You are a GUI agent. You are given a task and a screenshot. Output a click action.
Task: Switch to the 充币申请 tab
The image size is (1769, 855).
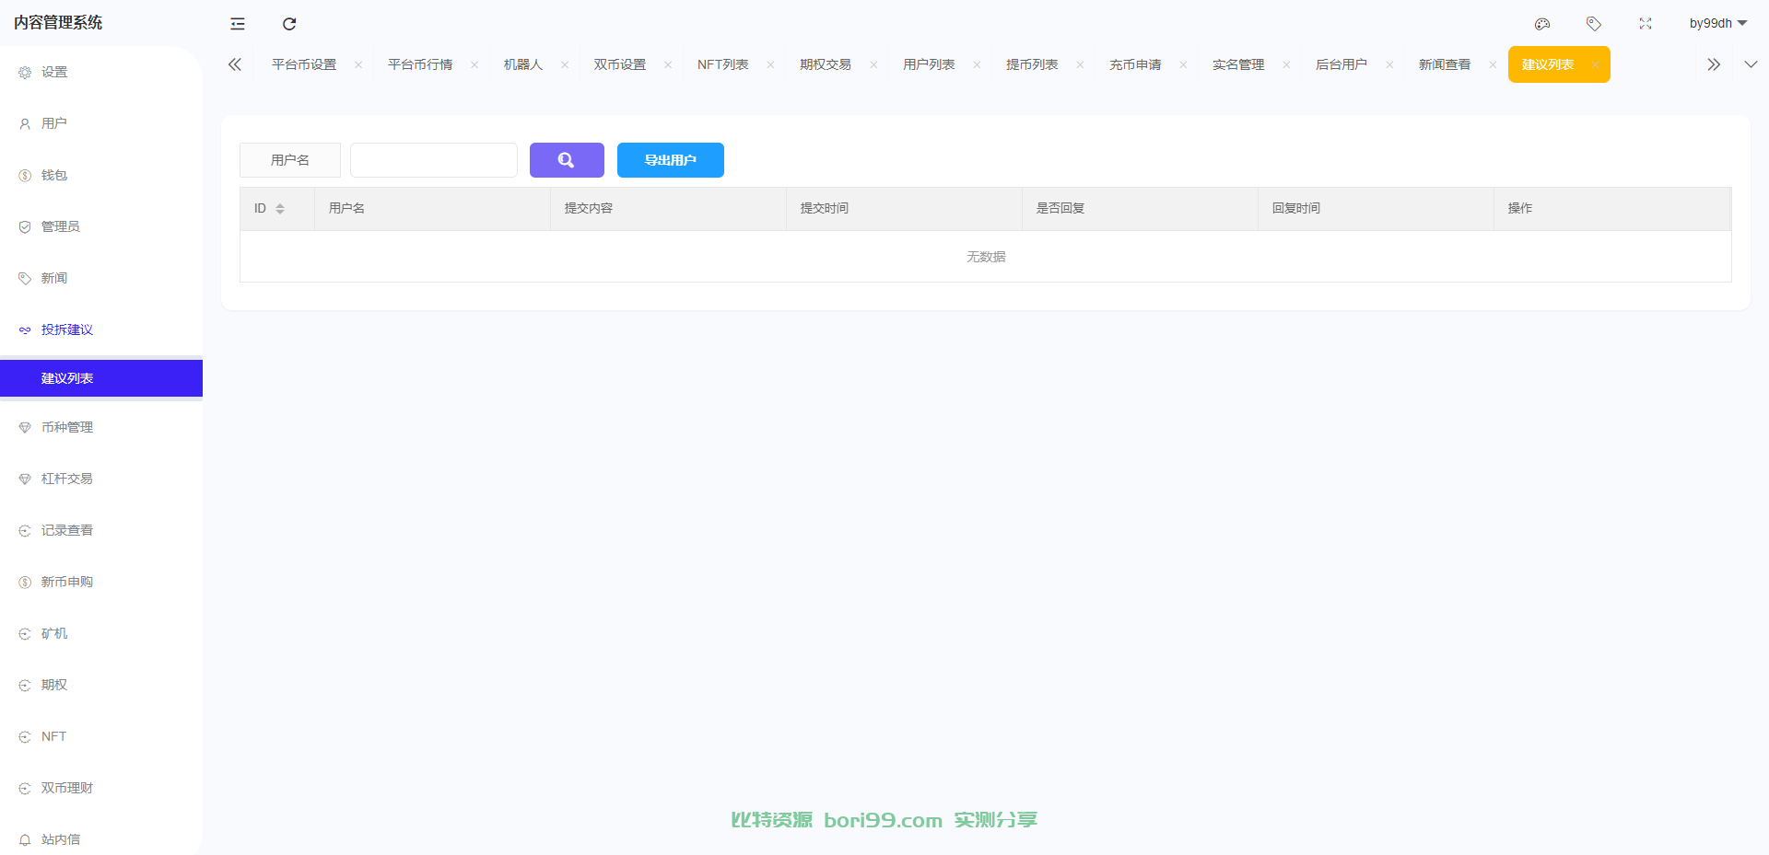coord(1135,64)
